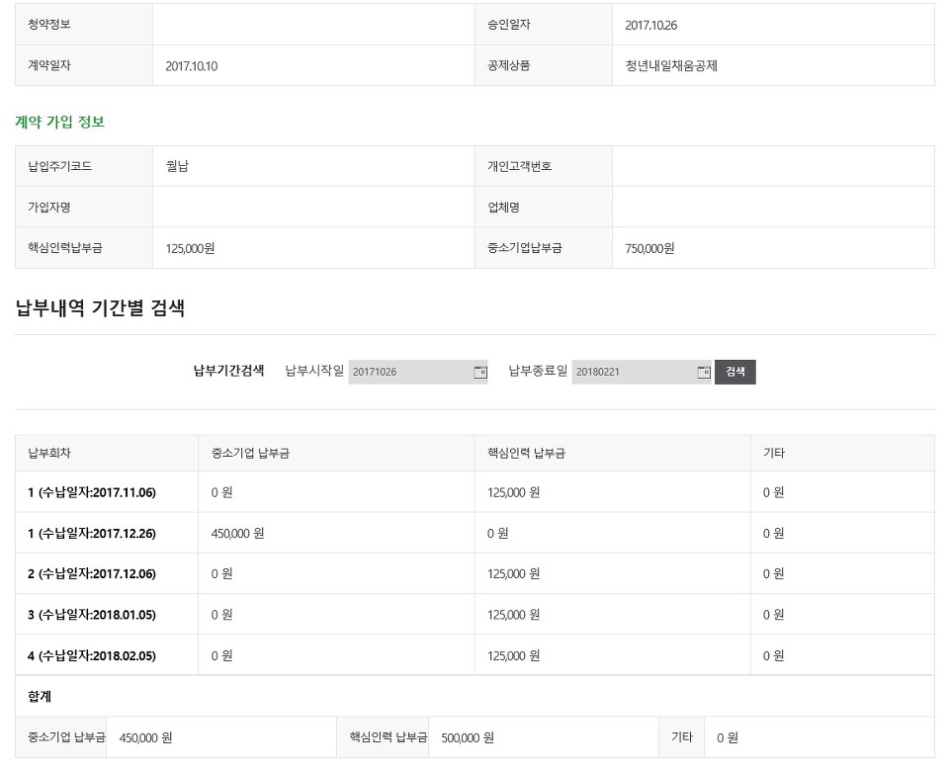
Task: Click the 납입주기코드 value 월납
Action: click(x=177, y=166)
